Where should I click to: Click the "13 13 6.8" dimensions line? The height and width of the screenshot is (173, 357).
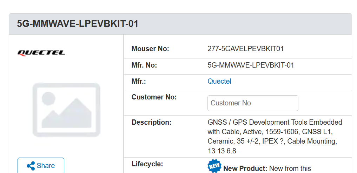click(x=222, y=151)
